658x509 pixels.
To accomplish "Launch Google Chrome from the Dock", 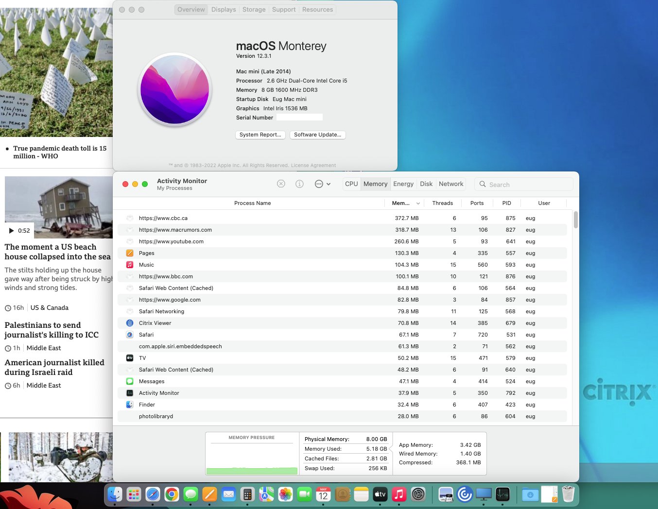I will pos(172,494).
